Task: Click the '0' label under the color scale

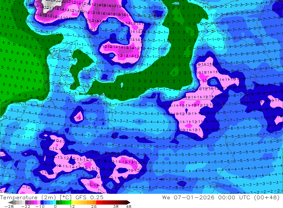Action: [55, 206]
